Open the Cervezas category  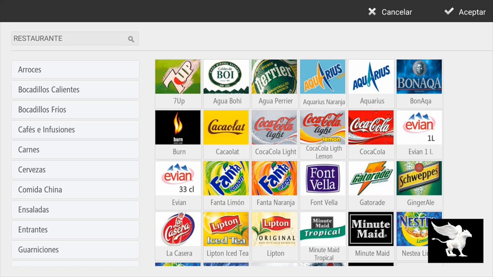75,170
